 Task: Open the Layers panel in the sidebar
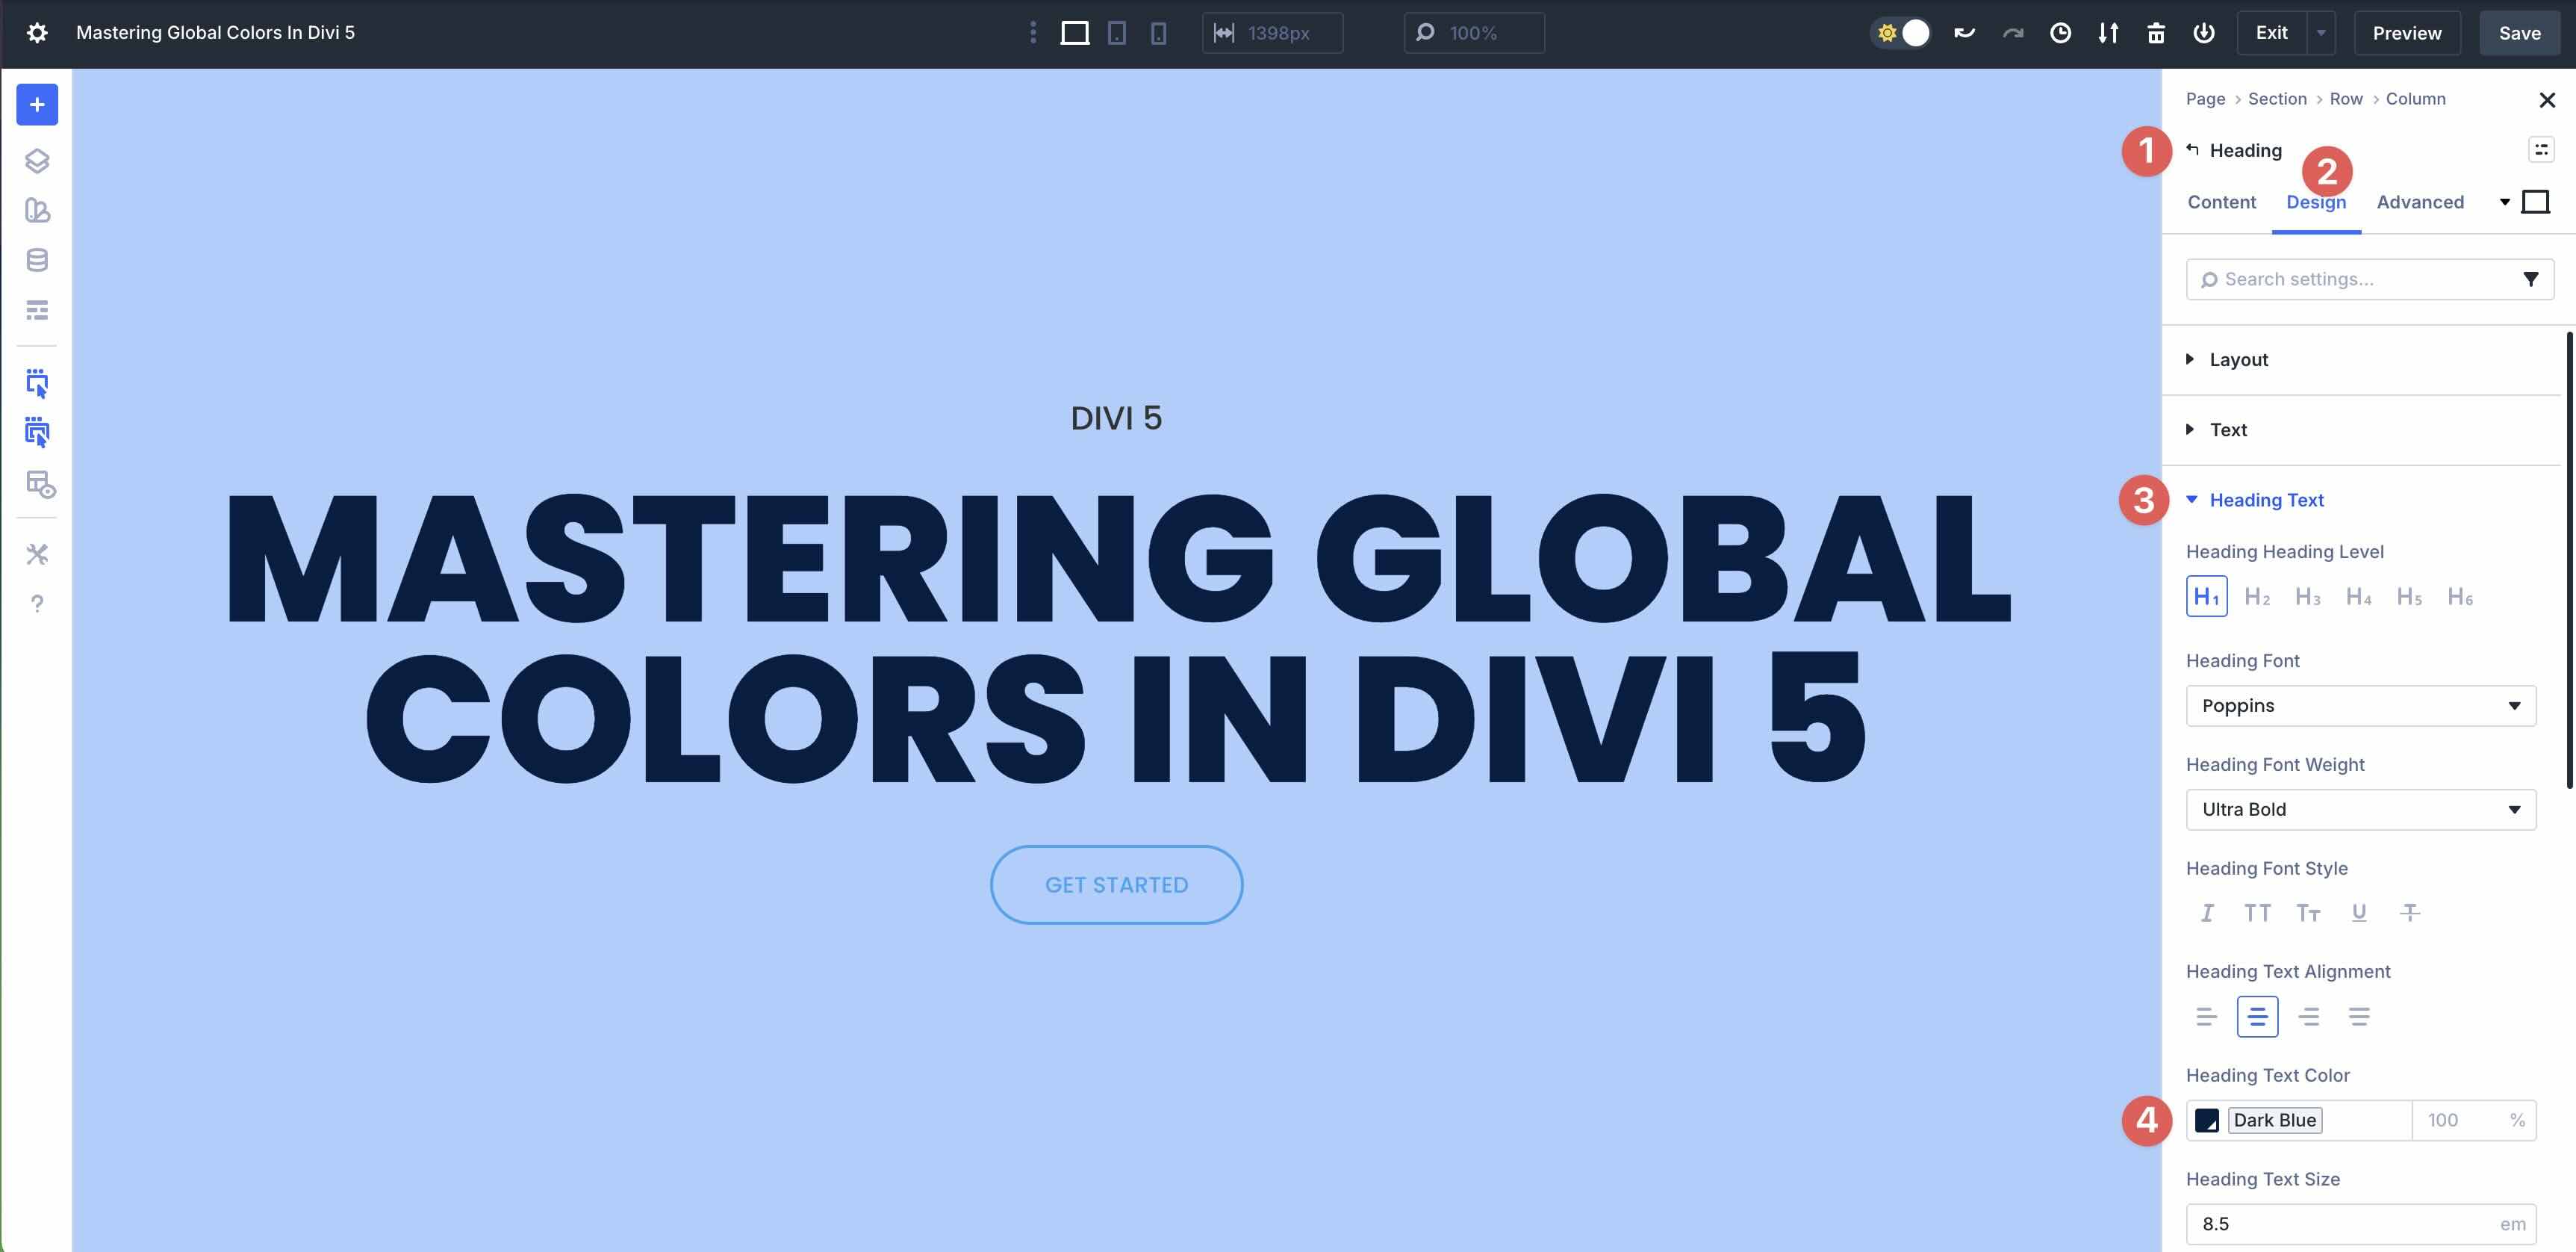coord(37,160)
